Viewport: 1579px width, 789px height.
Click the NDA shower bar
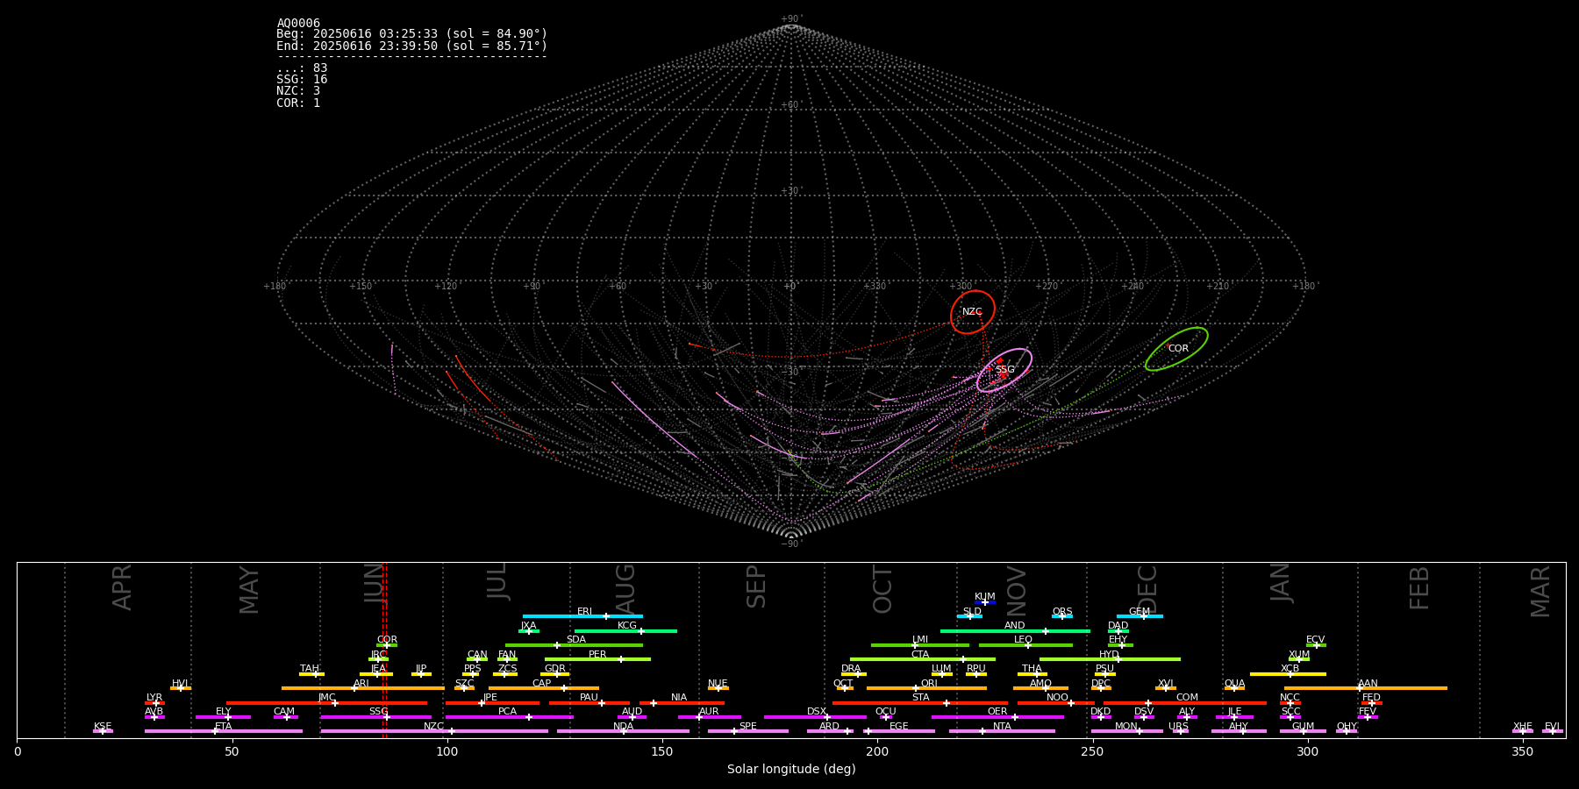623,731
